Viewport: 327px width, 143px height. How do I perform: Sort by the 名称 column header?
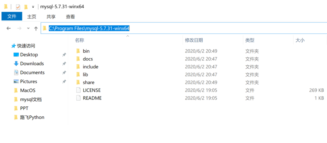80,40
